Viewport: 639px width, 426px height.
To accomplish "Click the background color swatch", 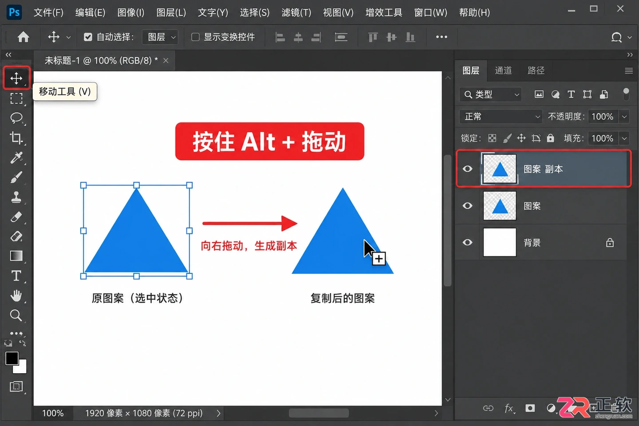I will click(x=21, y=367).
